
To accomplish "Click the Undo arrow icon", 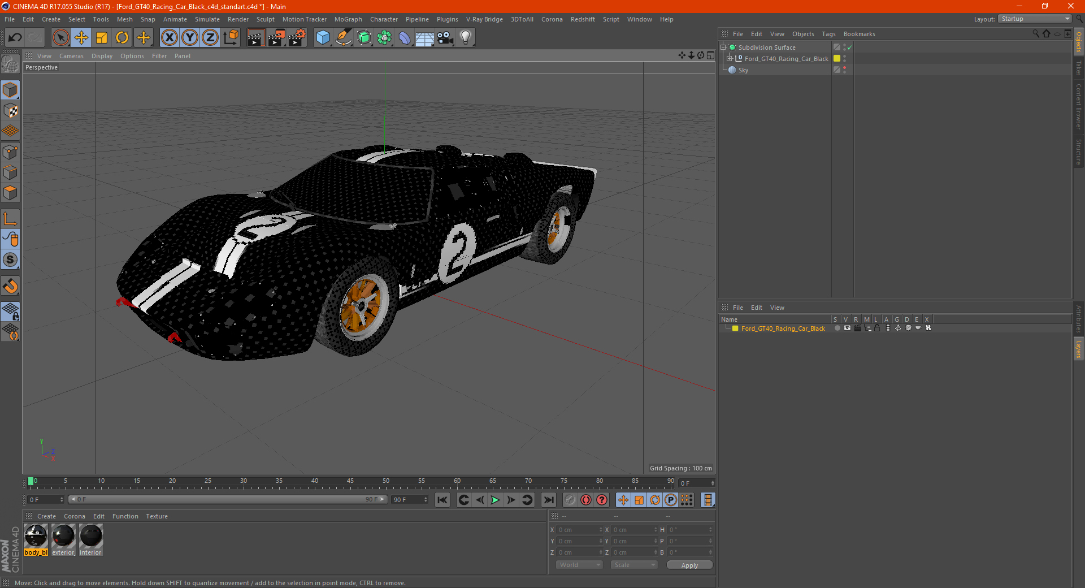I will point(15,38).
